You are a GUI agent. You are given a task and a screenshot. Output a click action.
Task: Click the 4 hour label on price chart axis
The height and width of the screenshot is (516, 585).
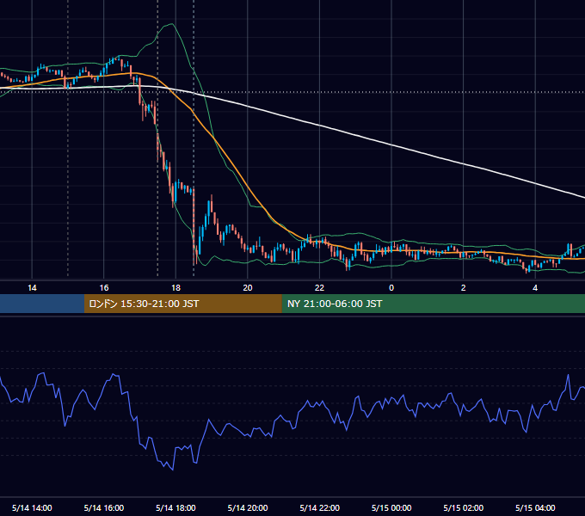(x=535, y=288)
